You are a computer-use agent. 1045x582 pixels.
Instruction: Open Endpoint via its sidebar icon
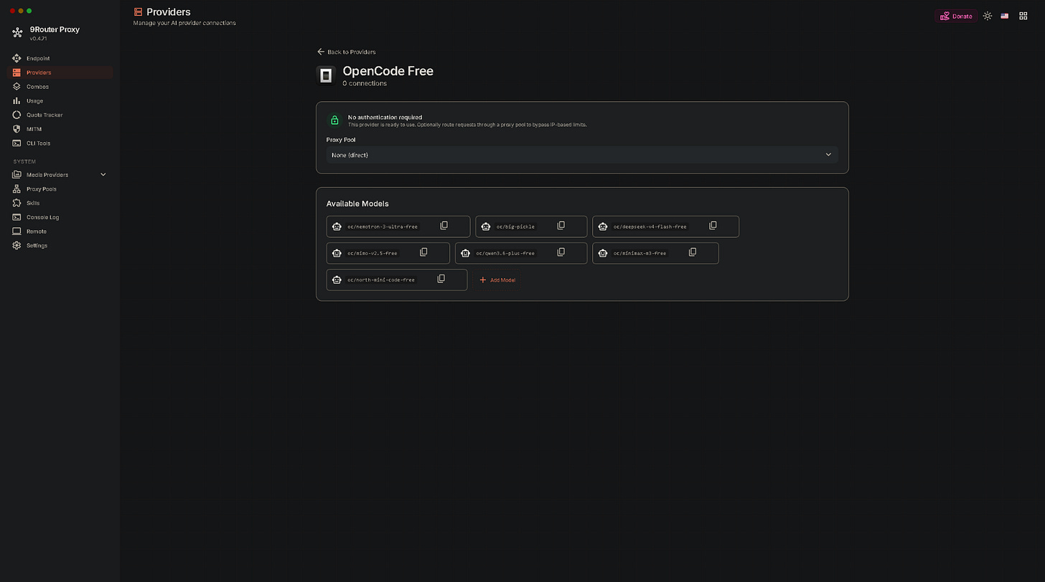click(17, 58)
